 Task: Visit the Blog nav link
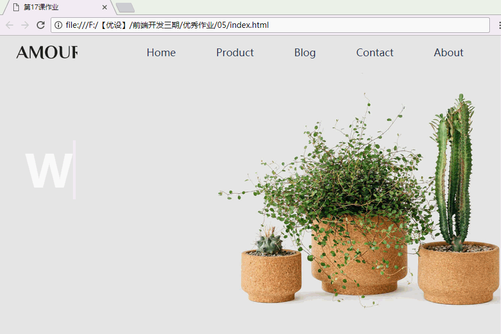[x=305, y=53]
